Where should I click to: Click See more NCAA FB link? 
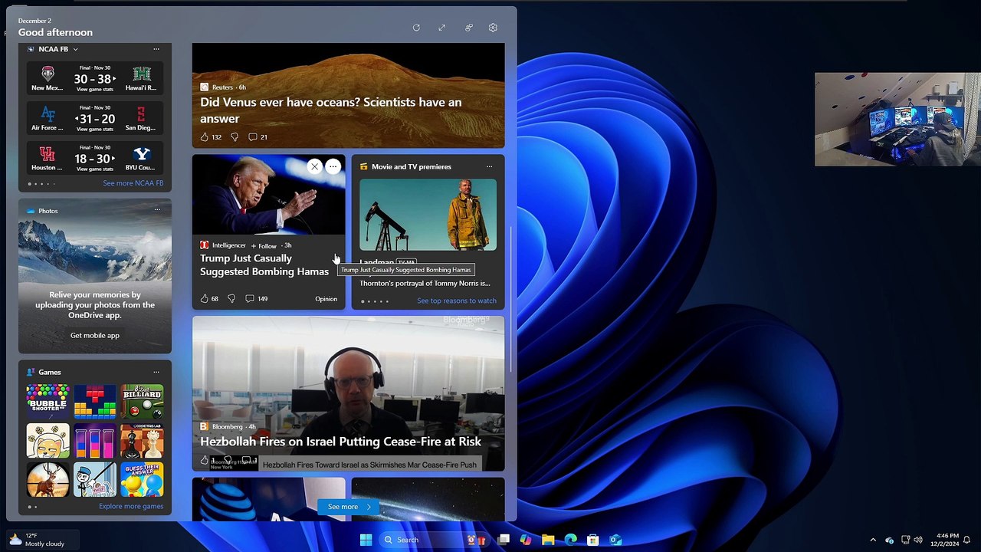[133, 183]
